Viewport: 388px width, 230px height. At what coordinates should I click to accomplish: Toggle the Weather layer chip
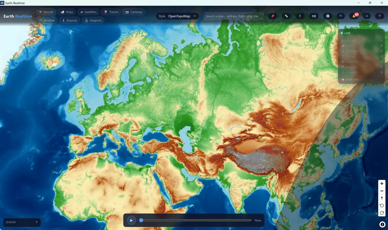(47, 20)
